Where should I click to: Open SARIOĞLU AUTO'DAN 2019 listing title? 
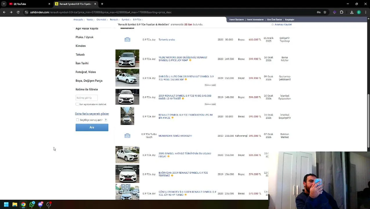[186, 78]
